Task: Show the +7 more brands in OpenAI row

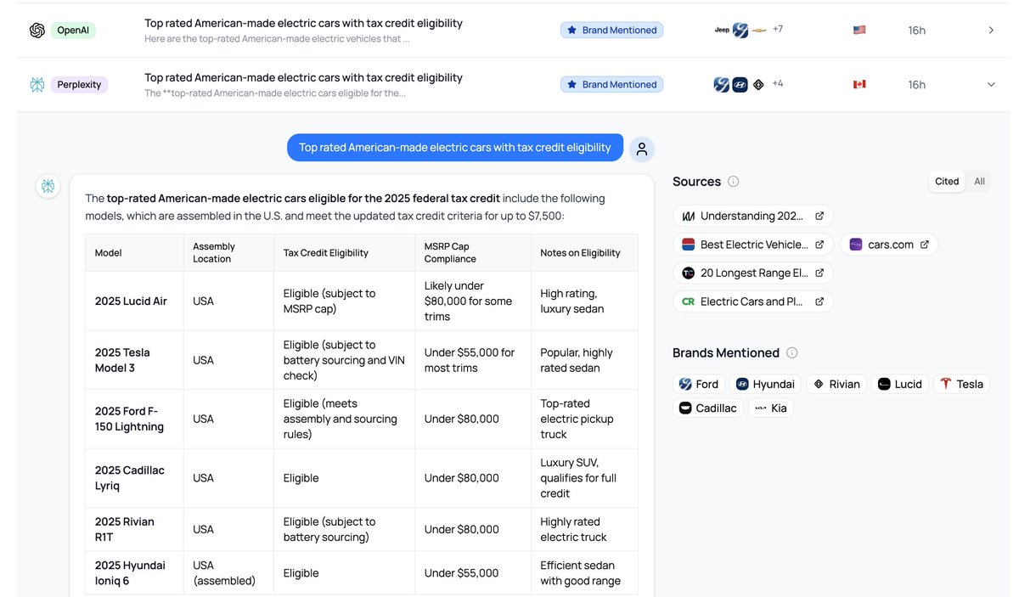Action: coord(778,29)
